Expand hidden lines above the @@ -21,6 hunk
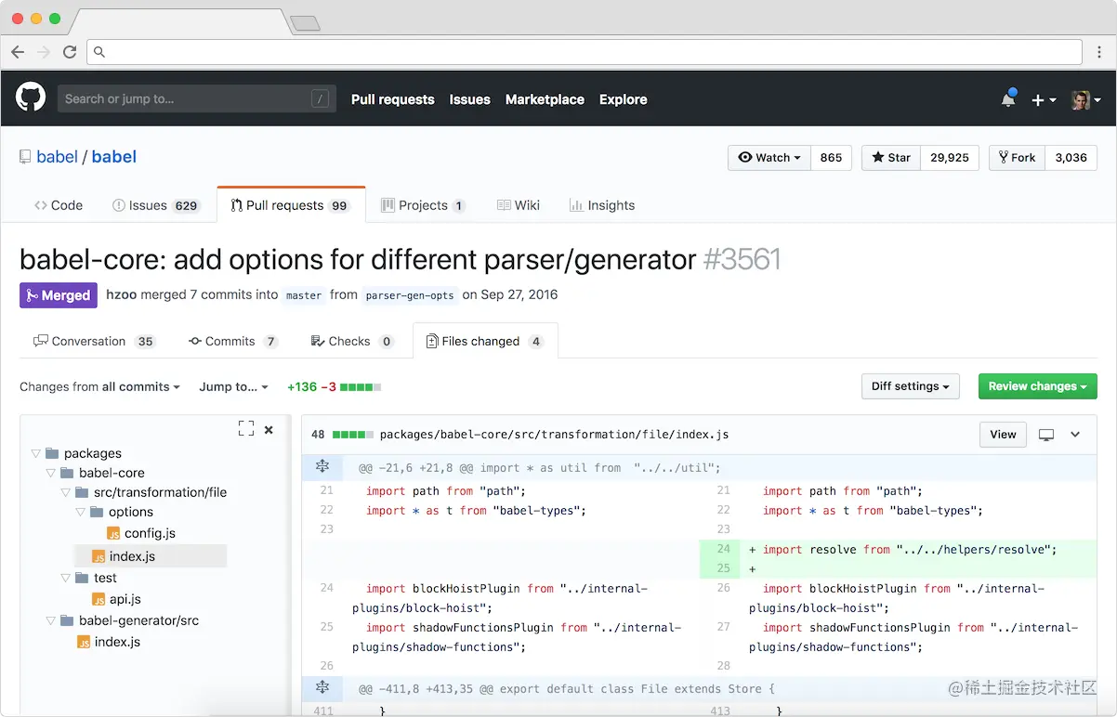Screen dimensions: 1117x717 coord(322,467)
